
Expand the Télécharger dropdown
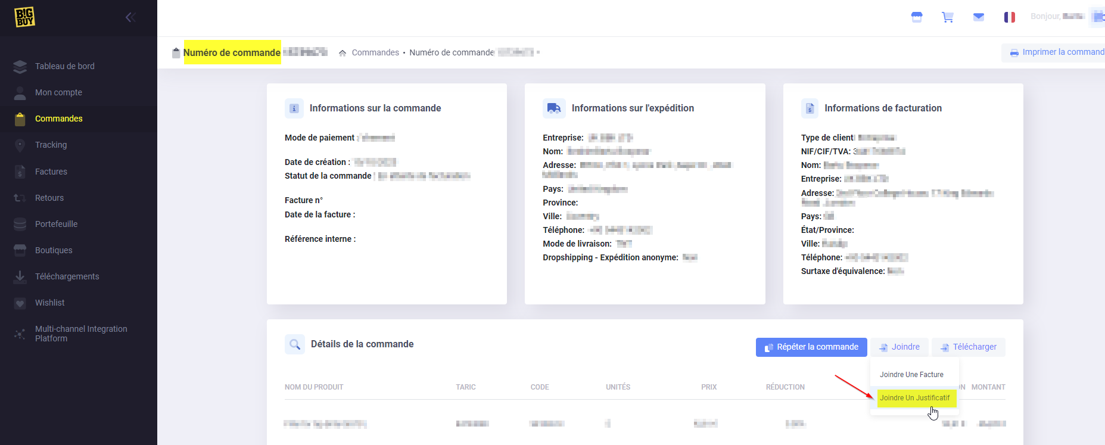point(968,347)
